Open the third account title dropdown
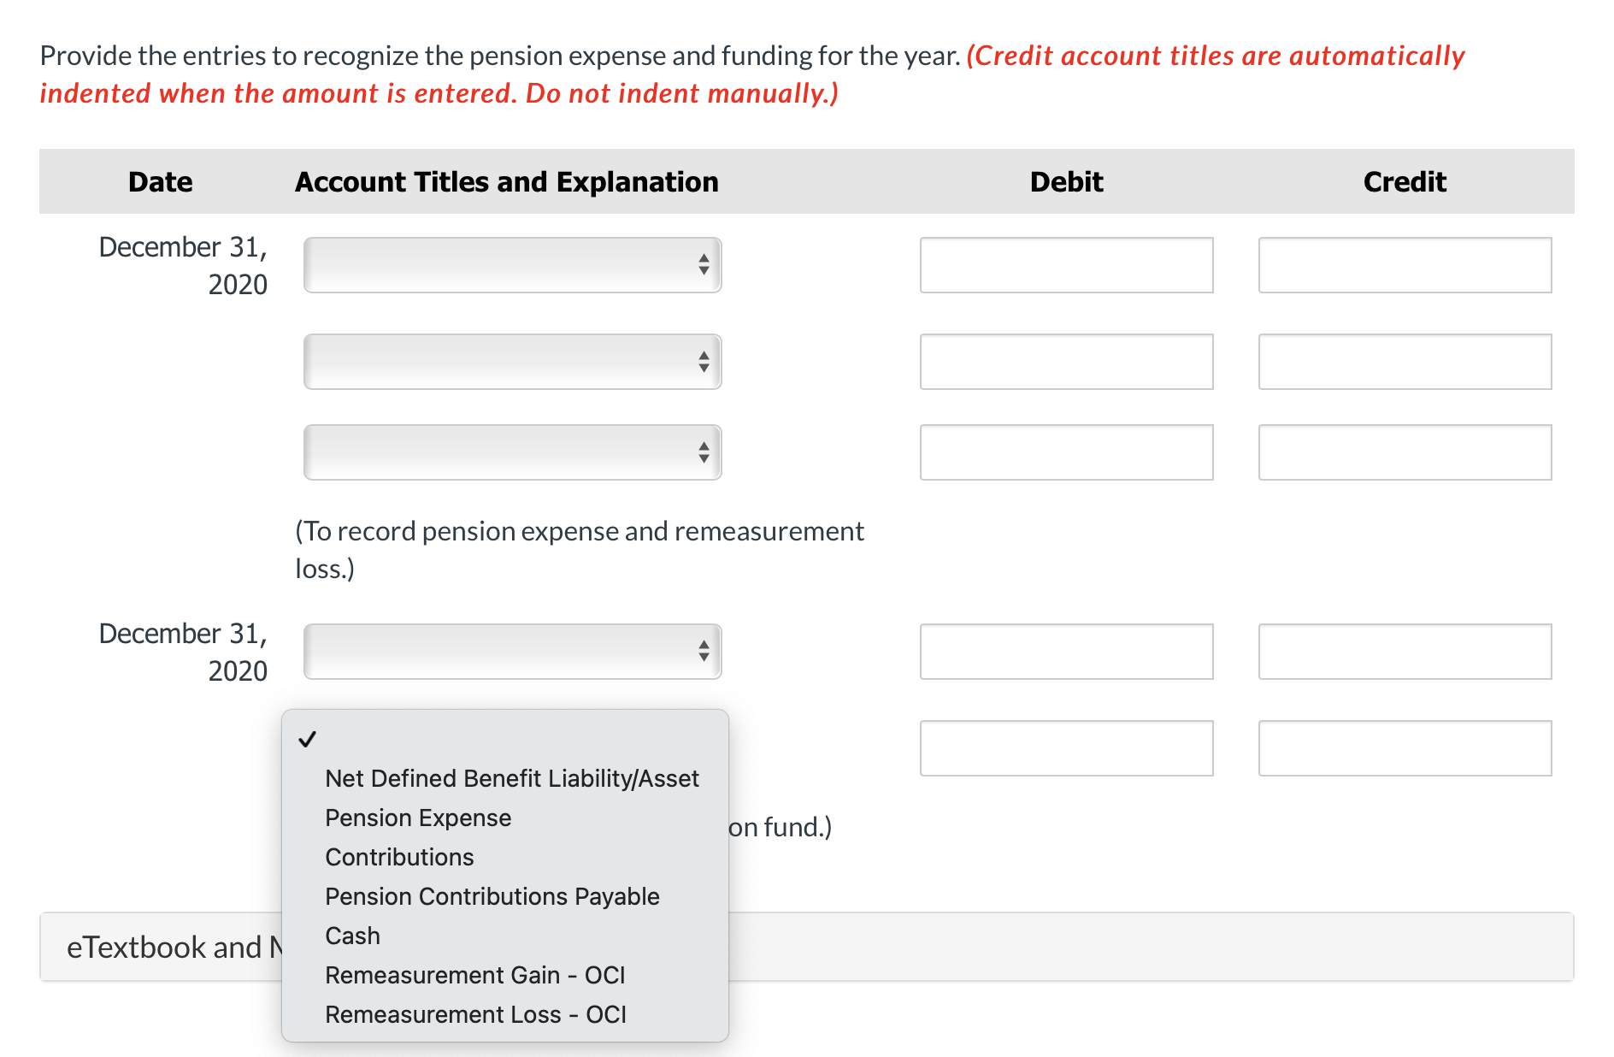Viewport: 1614px width, 1057px height. [512, 452]
